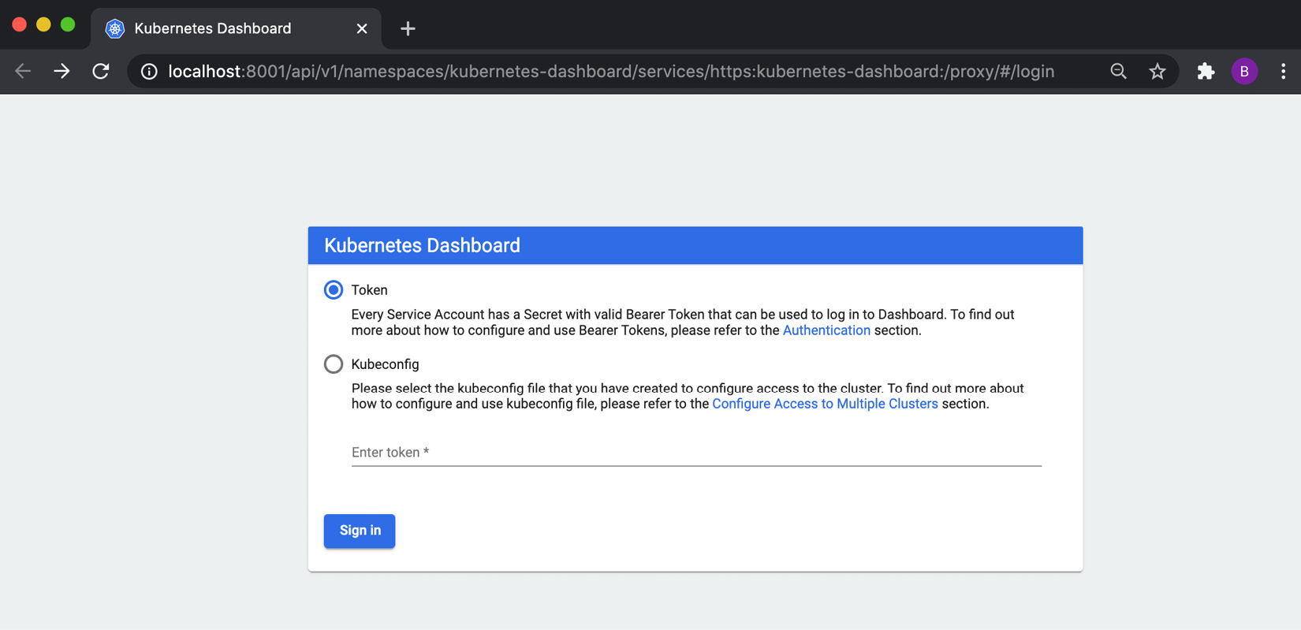
Task: Open the site info icon in address bar
Action: [149, 72]
